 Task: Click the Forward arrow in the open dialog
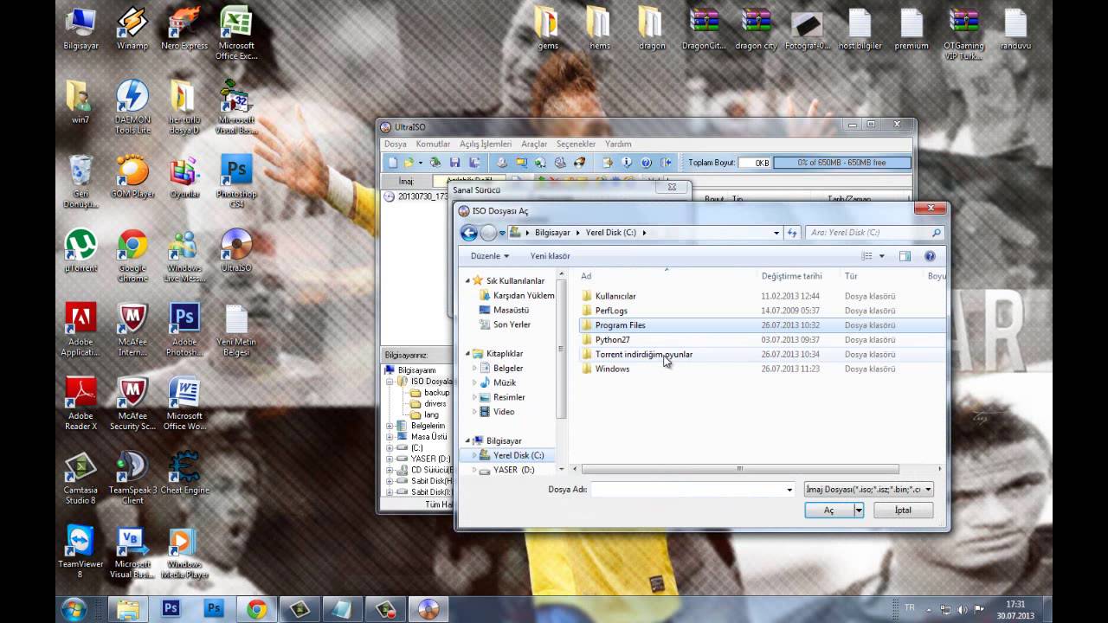tap(488, 233)
